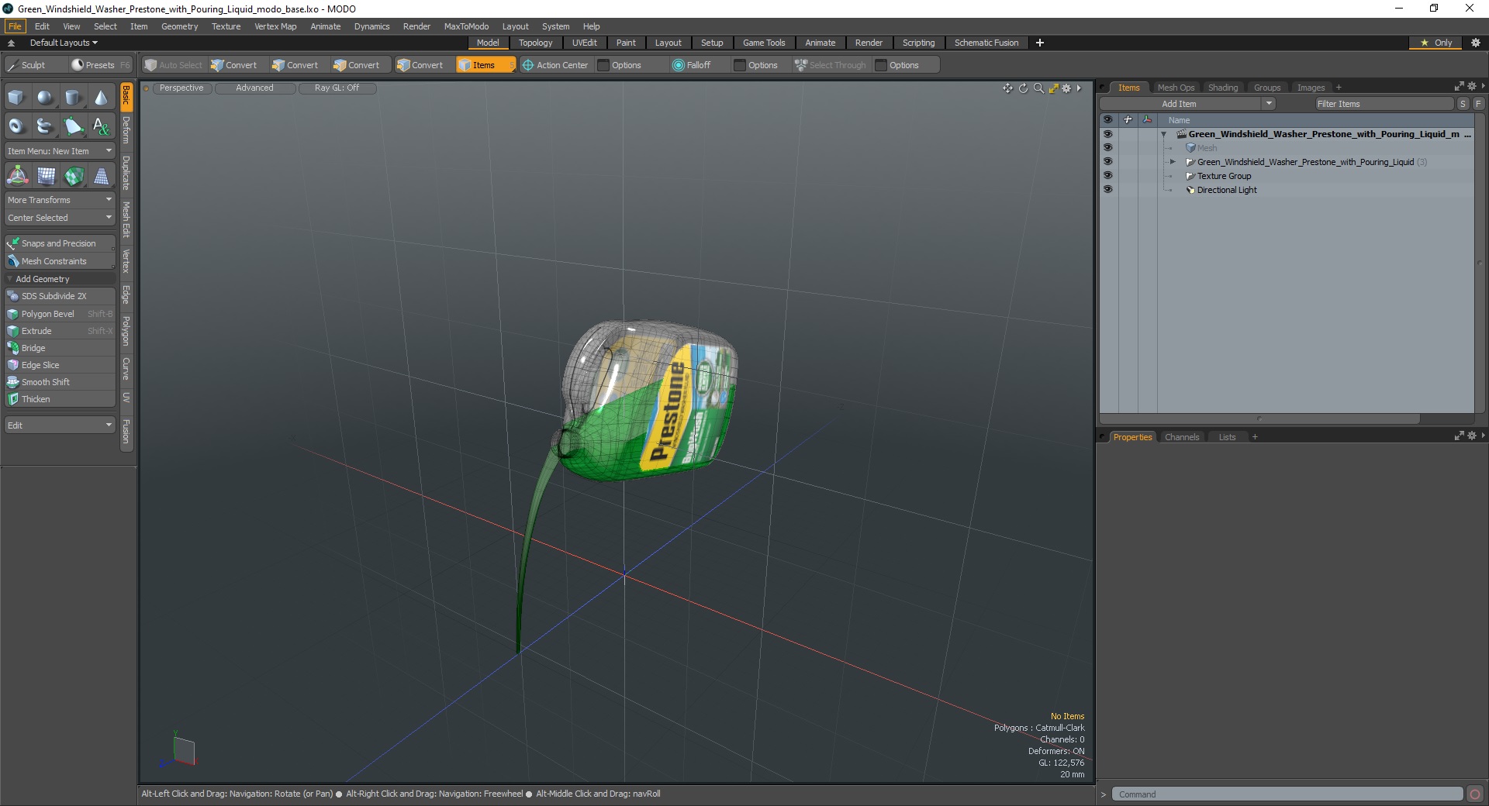The image size is (1489, 806).
Task: Select the torus primitive tool
Action: (x=16, y=126)
